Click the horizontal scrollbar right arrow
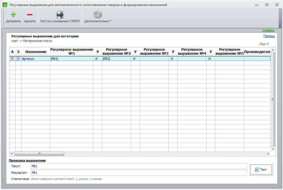The image size is (283, 190). (x=268, y=154)
